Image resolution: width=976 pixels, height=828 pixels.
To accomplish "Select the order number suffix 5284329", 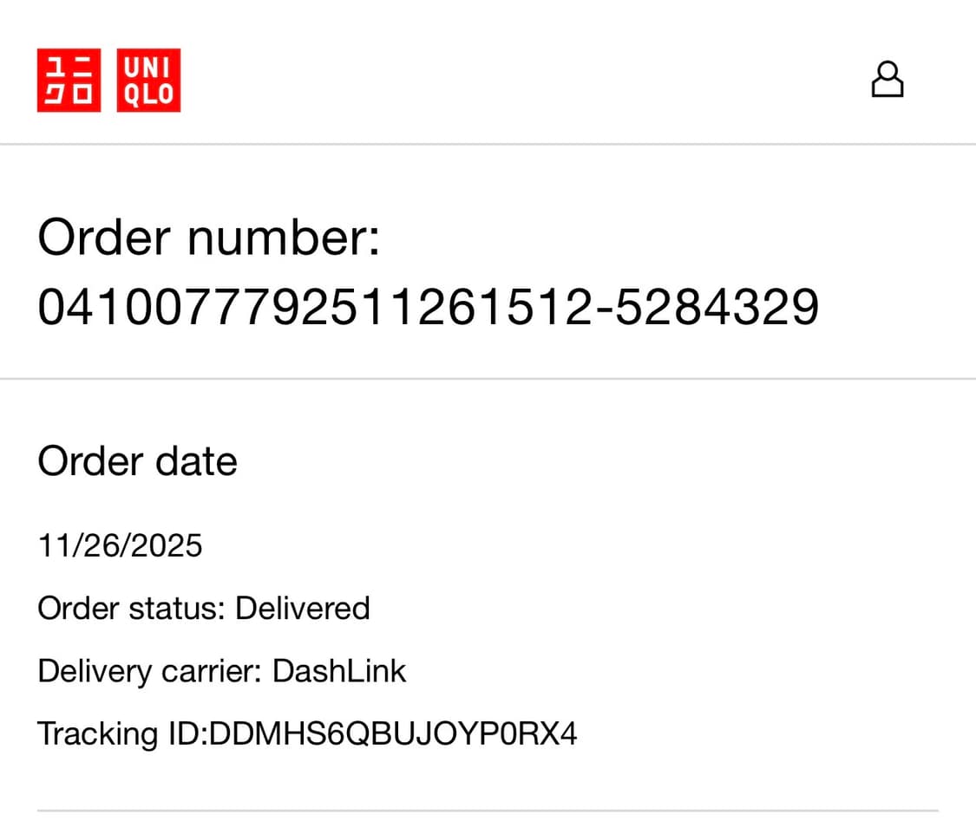I will tap(717, 306).
